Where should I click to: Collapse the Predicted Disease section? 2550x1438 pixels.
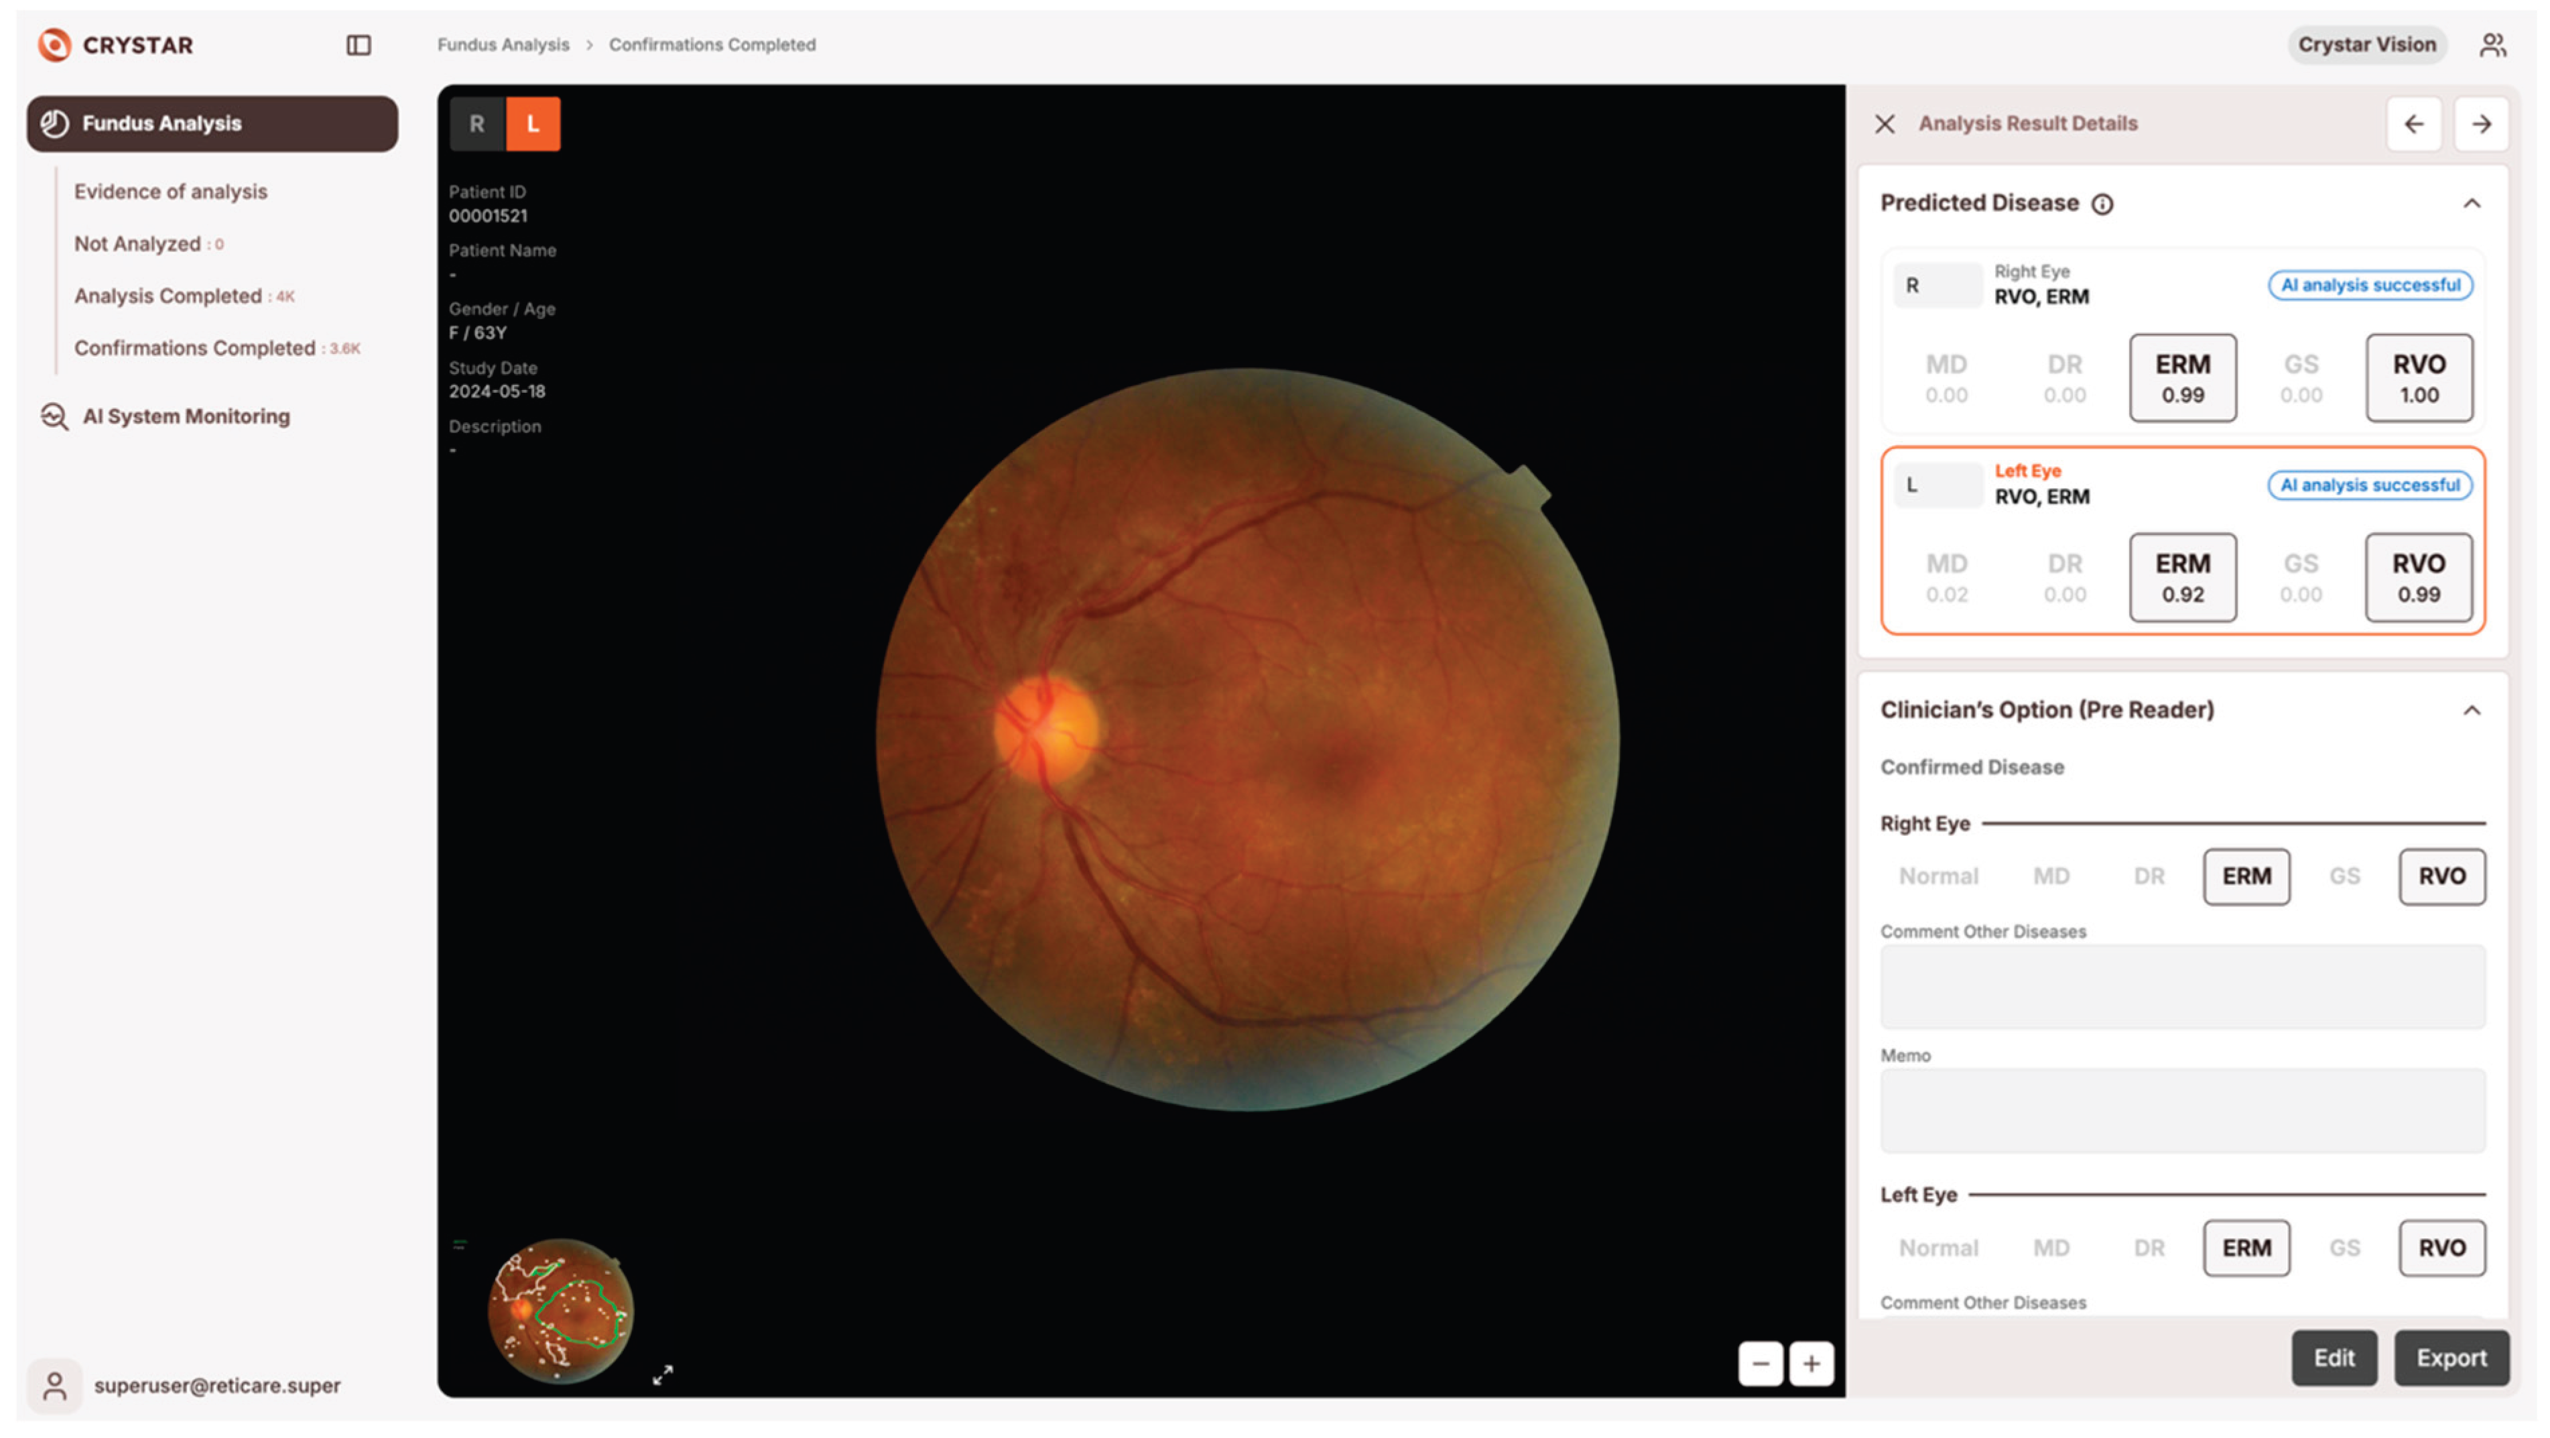point(2472,204)
